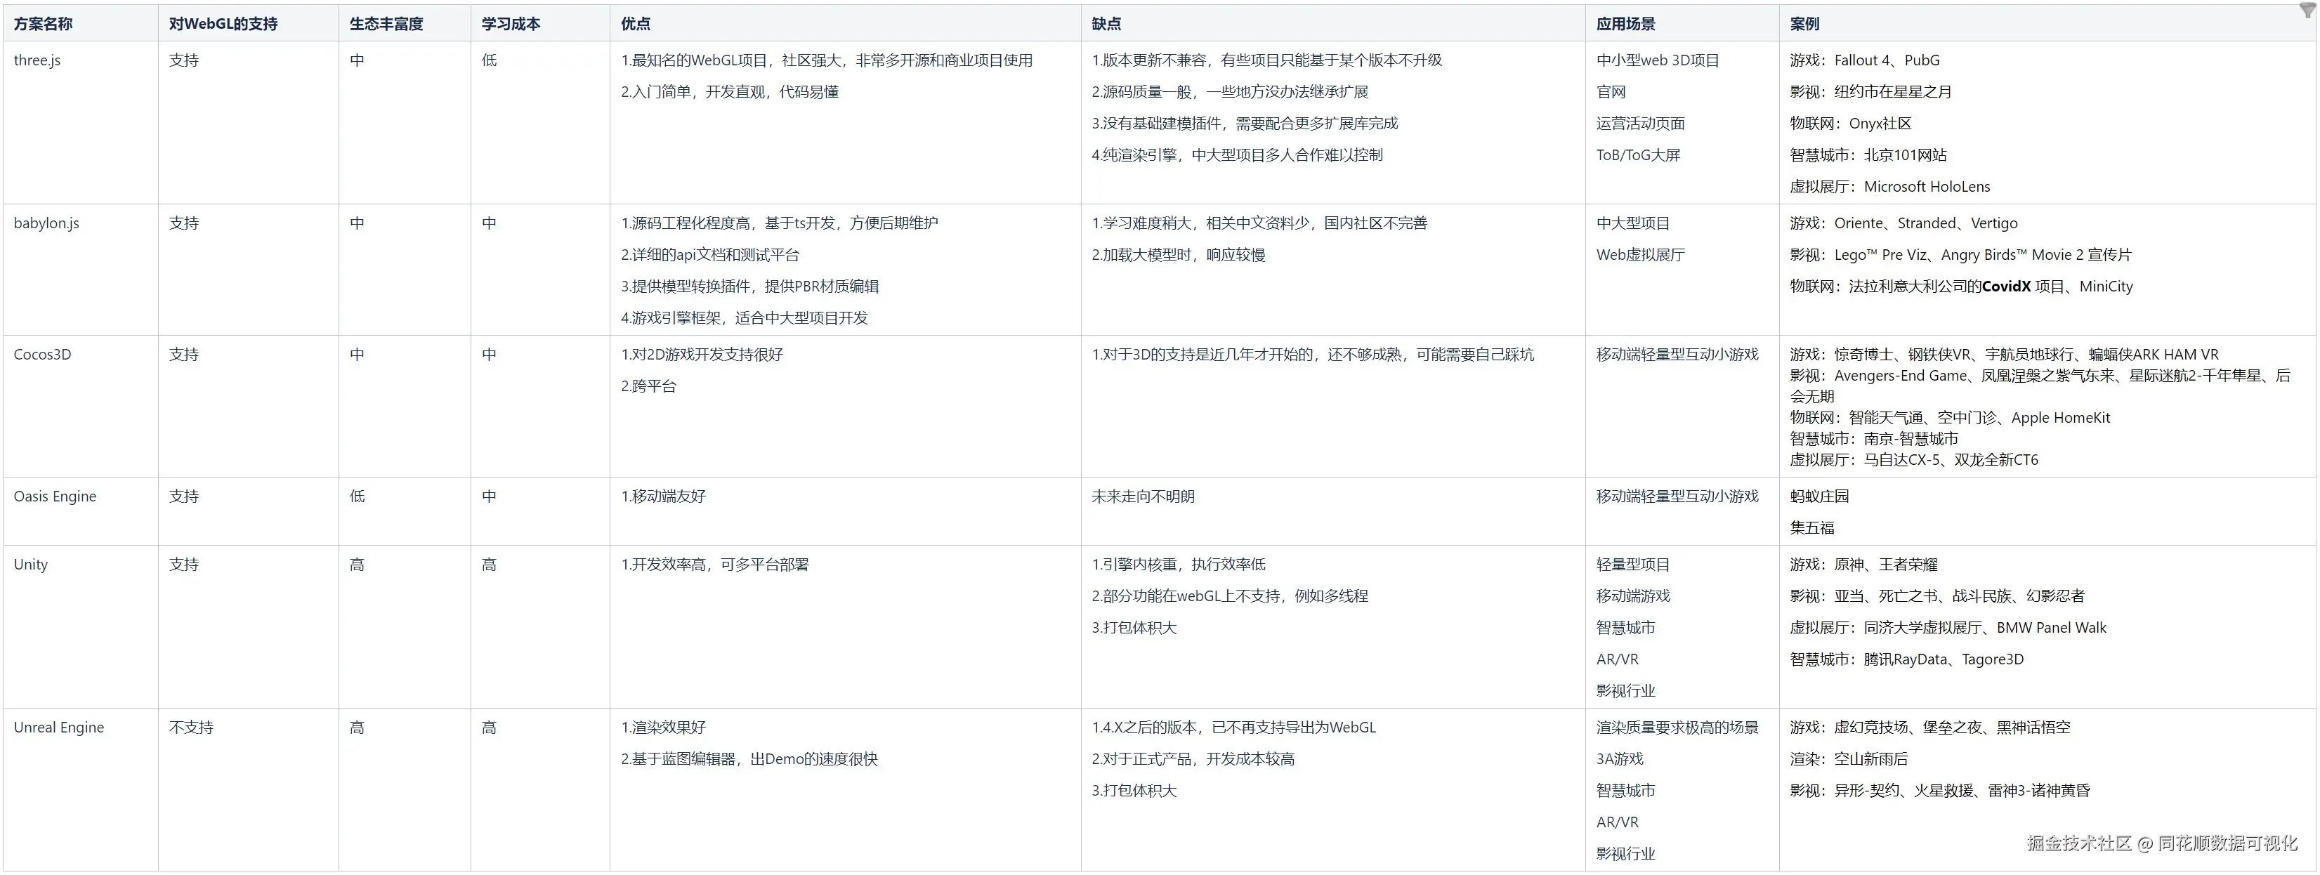Click the filter funnel icon at table corner
The height and width of the screenshot is (875, 2320).
point(2307,10)
